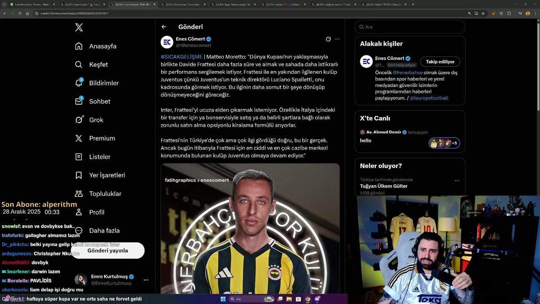This screenshot has width=540, height=304.
Task: Open File Explorer from taskbar
Action: click(x=289, y=299)
